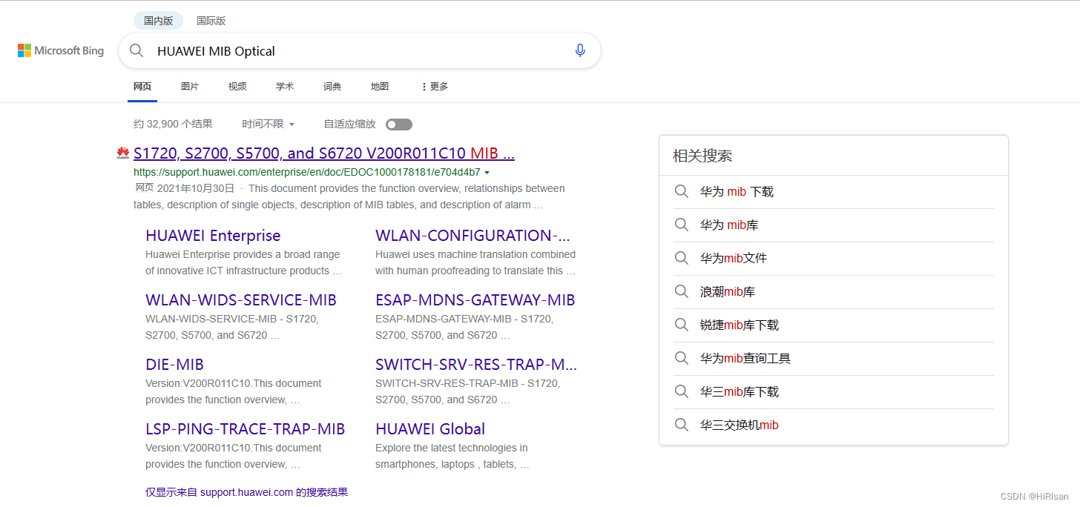Screen dimensions: 1080x507
Task: Toggle the 自适应缩放 switch
Action: coord(399,125)
